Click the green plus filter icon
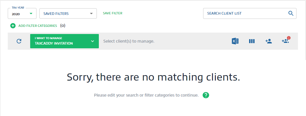This screenshot has height=116, width=306. 13,26
